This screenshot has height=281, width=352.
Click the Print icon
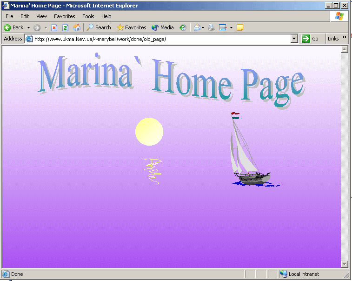coord(211,27)
